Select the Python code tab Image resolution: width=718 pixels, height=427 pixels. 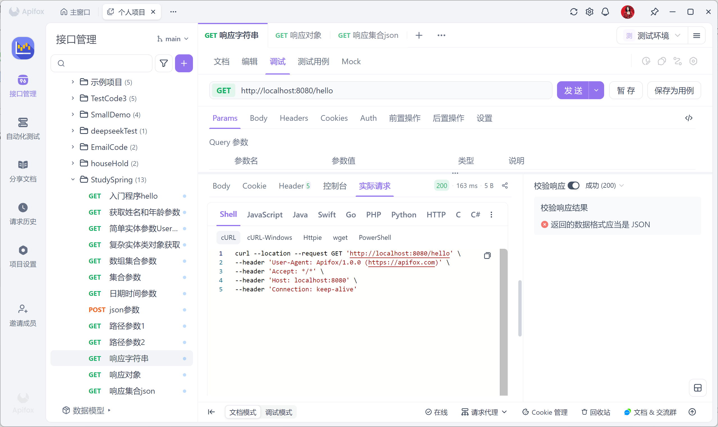coord(404,215)
